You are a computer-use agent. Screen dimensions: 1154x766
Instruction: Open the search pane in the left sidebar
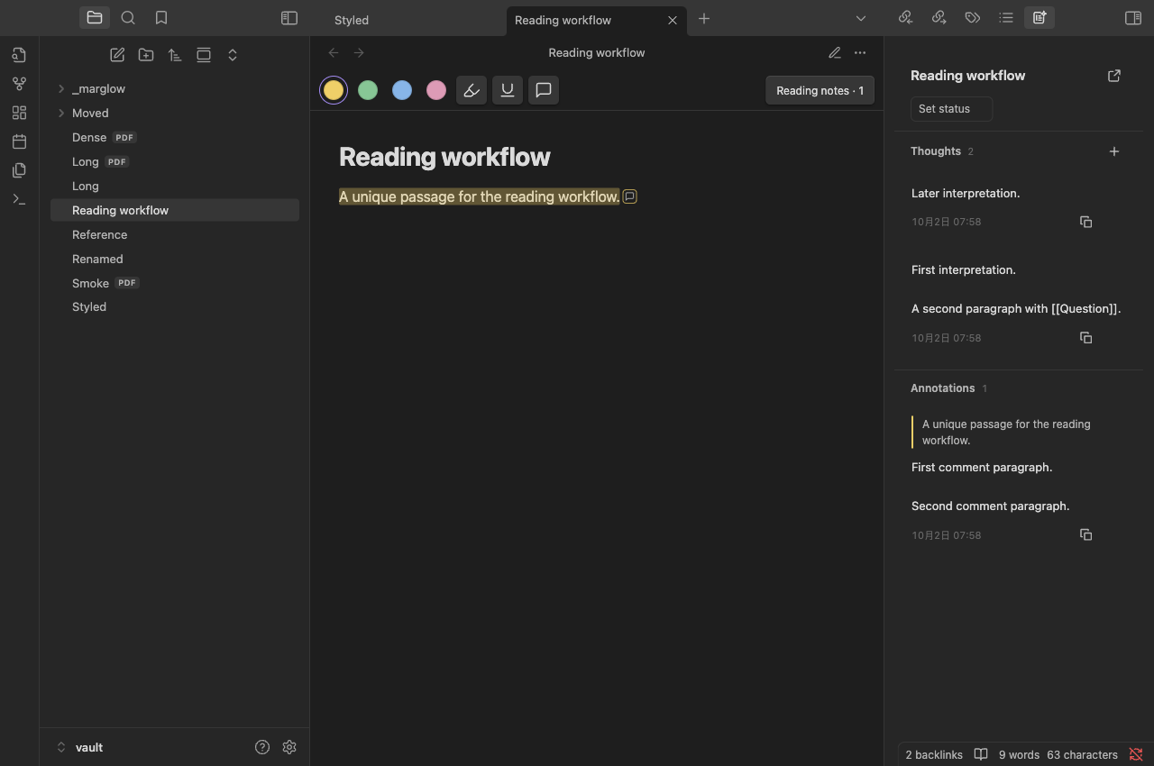click(128, 18)
